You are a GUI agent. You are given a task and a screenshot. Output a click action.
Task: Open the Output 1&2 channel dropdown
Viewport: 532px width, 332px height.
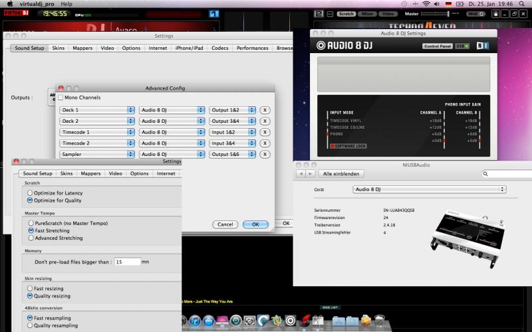(232, 110)
